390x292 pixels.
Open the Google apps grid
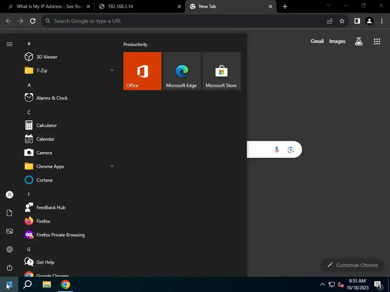point(377,41)
